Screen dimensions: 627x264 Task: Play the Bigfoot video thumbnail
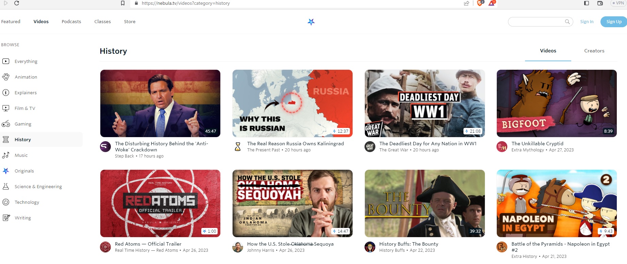[557, 103]
